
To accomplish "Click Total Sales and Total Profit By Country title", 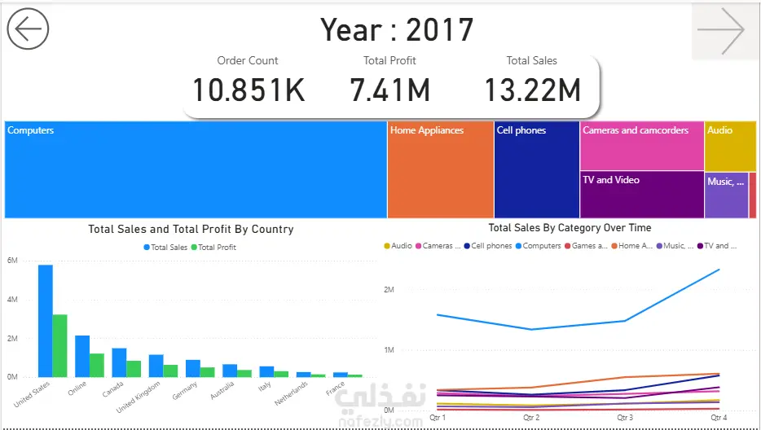I will [x=191, y=229].
